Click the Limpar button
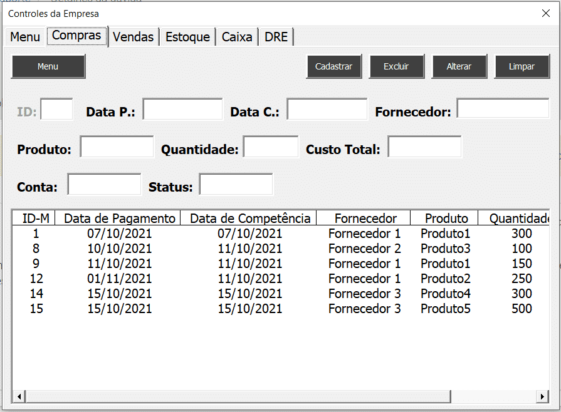Image resolution: width=561 pixels, height=412 pixels. [522, 66]
